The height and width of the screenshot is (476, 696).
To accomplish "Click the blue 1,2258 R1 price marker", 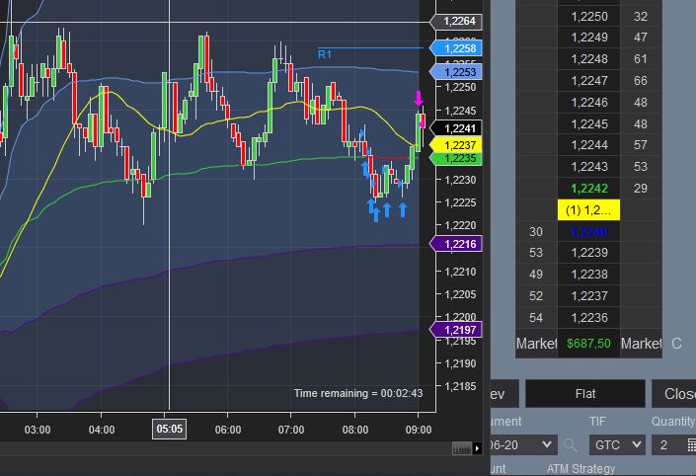I will (456, 48).
